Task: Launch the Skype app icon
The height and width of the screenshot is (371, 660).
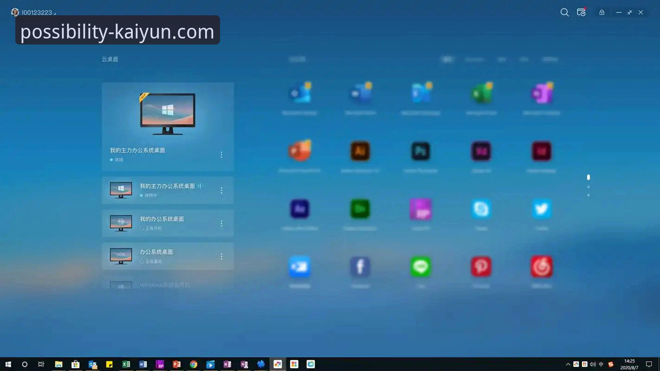Action: [x=481, y=209]
